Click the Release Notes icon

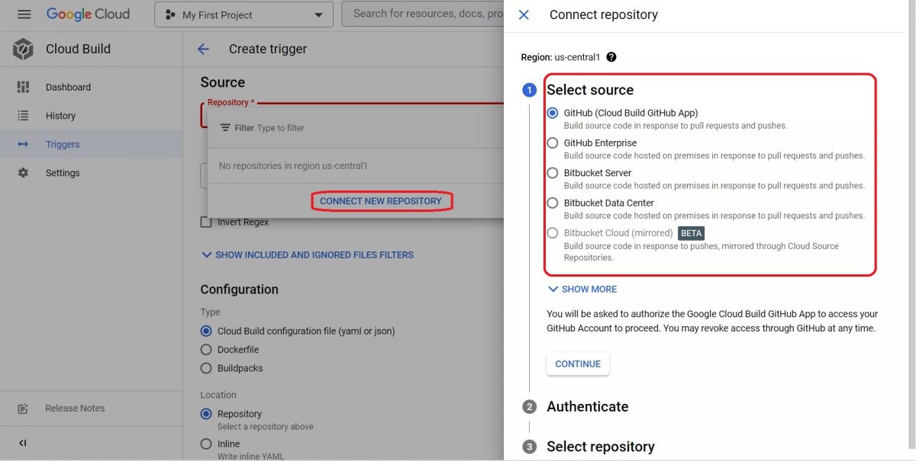[21, 408]
